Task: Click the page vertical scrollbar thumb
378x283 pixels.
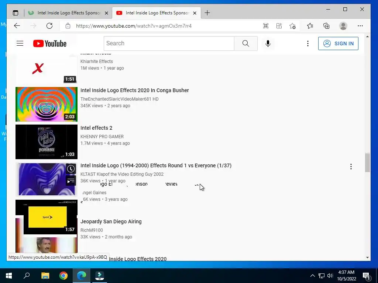Action: (367, 163)
